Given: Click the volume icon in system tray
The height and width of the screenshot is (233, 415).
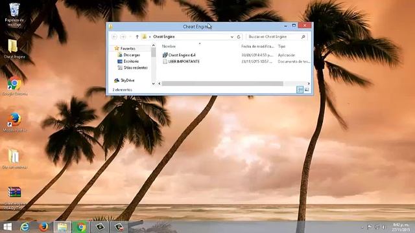Looking at the screenshot, I should coord(384,227).
